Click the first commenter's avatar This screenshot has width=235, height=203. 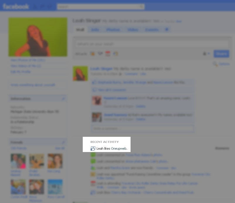click(97, 100)
